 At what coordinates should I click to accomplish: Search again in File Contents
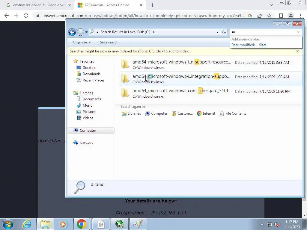(233, 114)
